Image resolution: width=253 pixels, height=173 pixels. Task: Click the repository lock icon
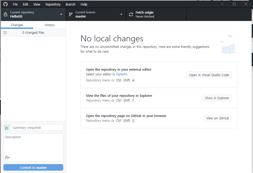pyautogui.click(x=5, y=14)
